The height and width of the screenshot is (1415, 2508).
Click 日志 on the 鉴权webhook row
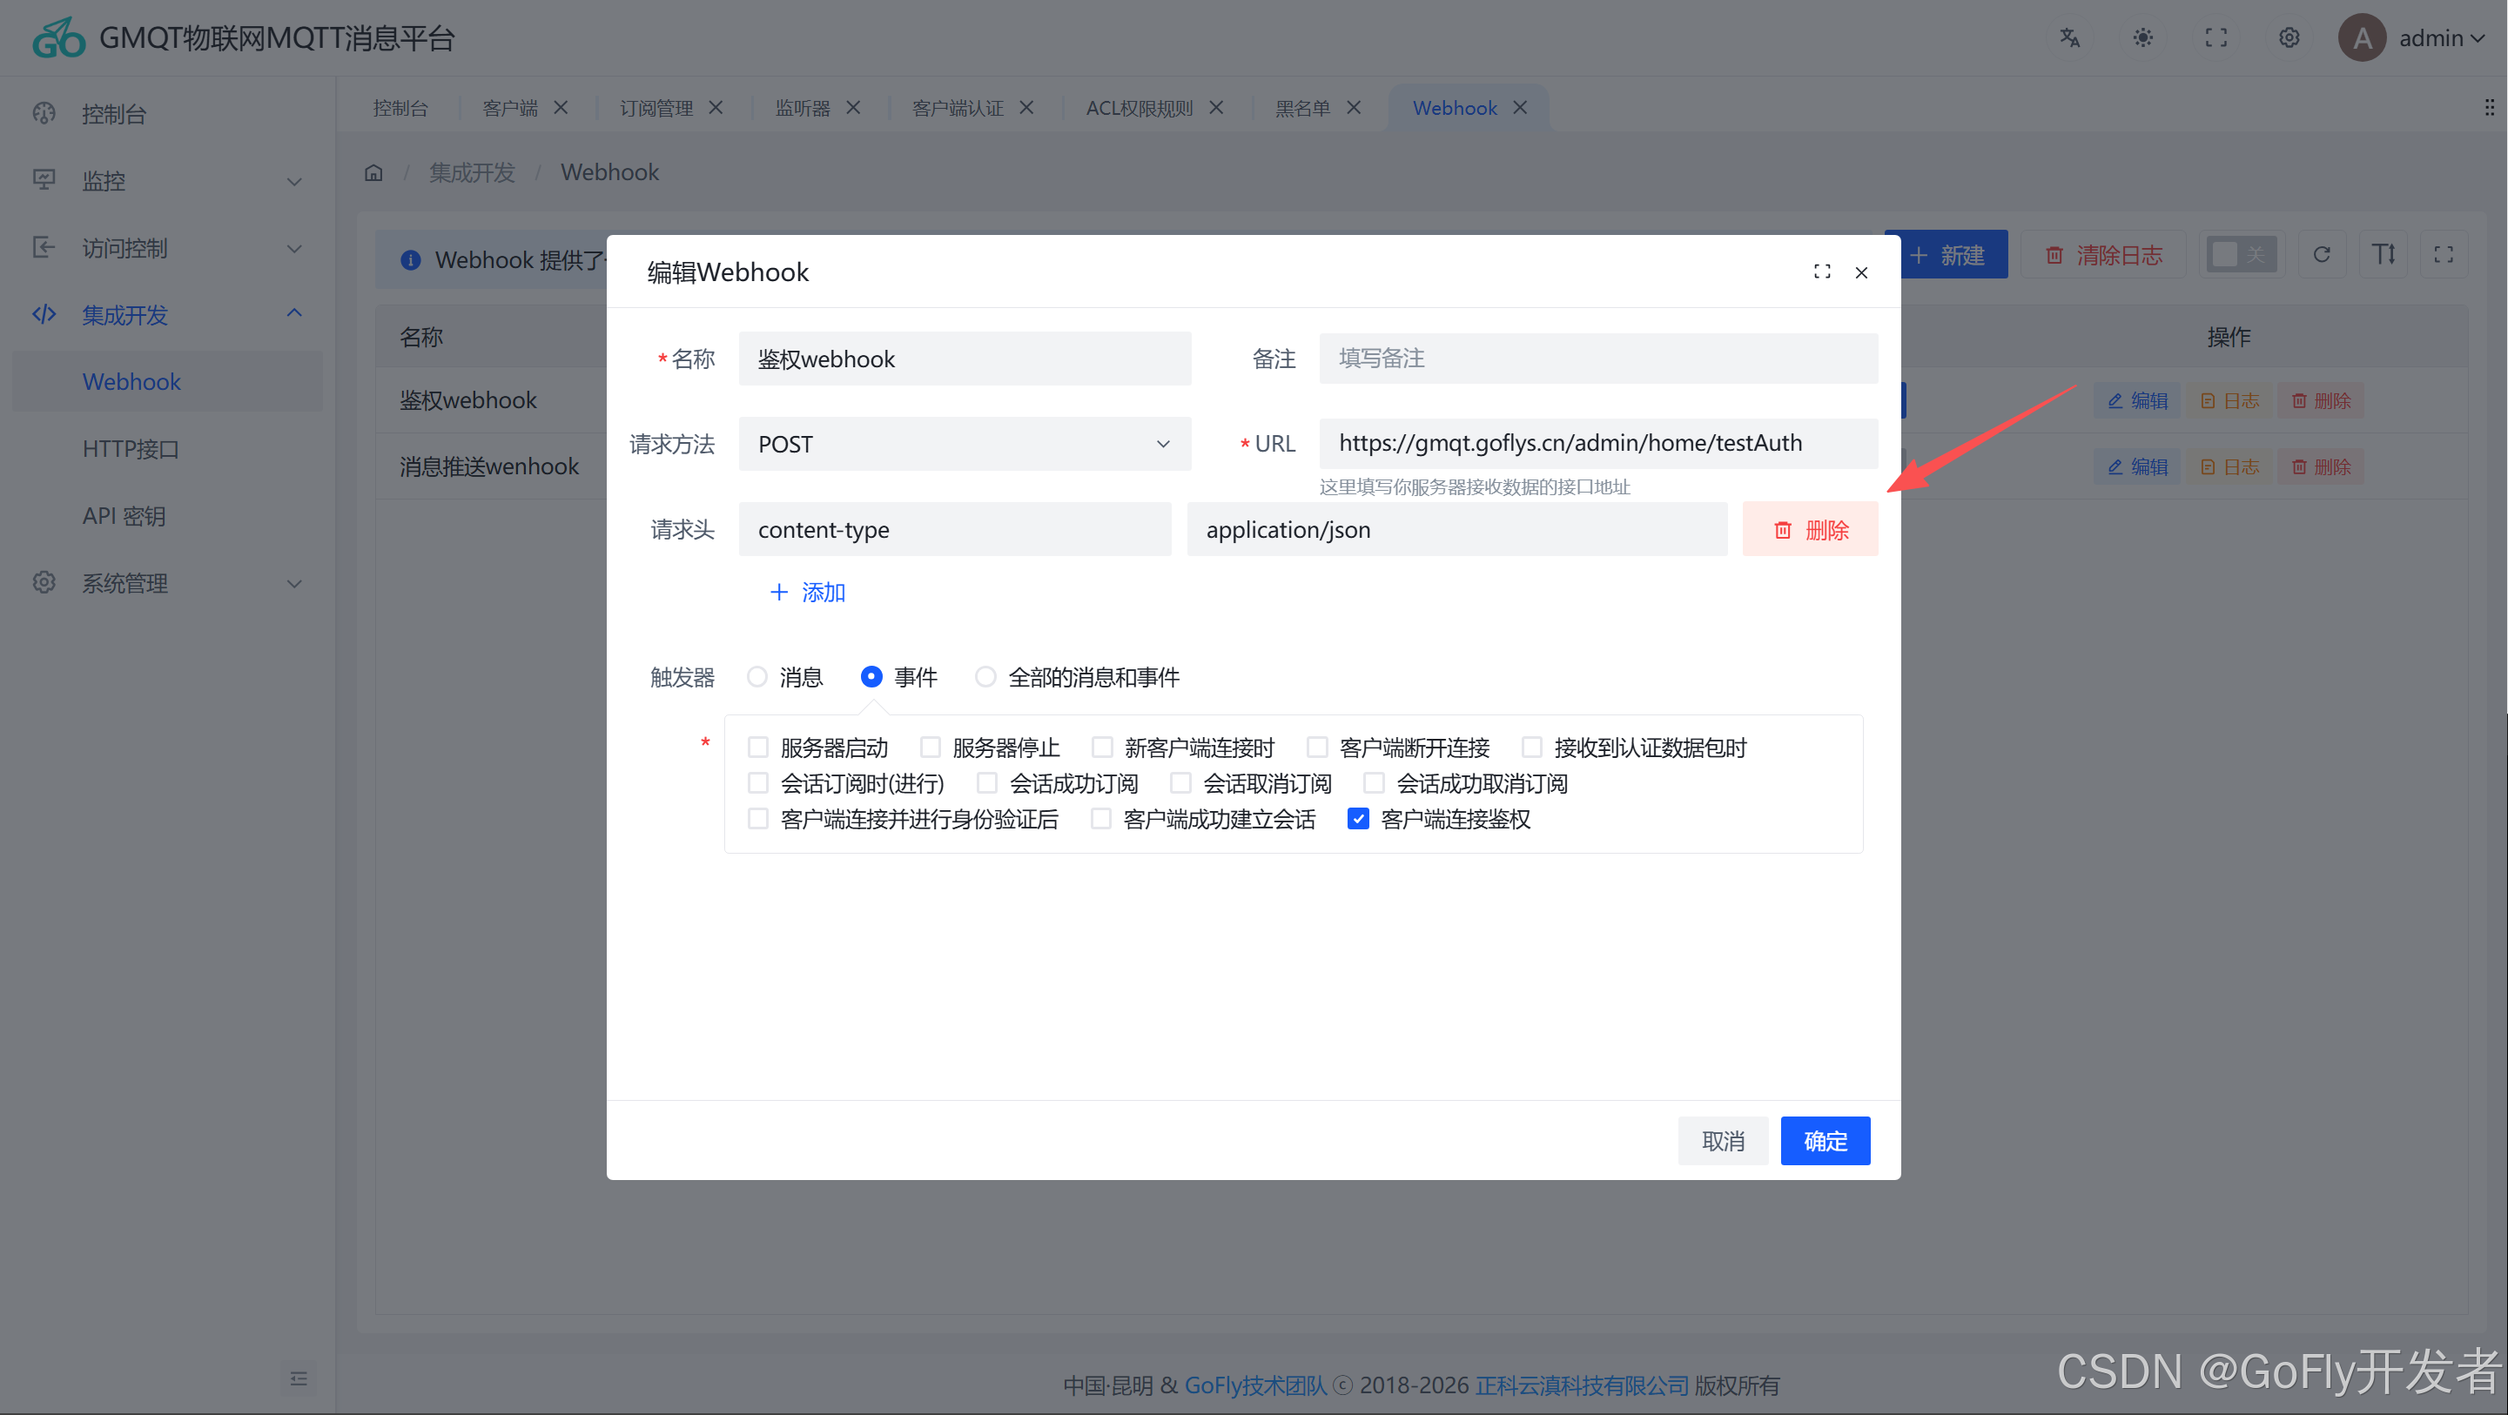click(x=2229, y=401)
